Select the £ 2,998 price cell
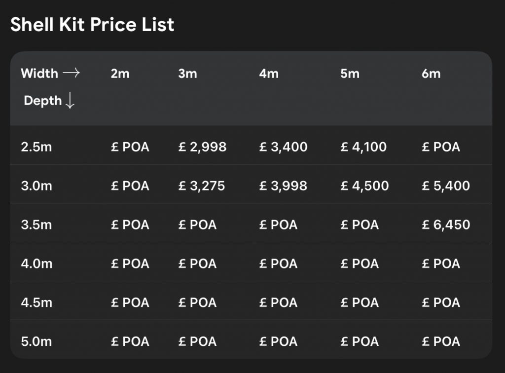This screenshot has width=505, height=373. coord(202,147)
